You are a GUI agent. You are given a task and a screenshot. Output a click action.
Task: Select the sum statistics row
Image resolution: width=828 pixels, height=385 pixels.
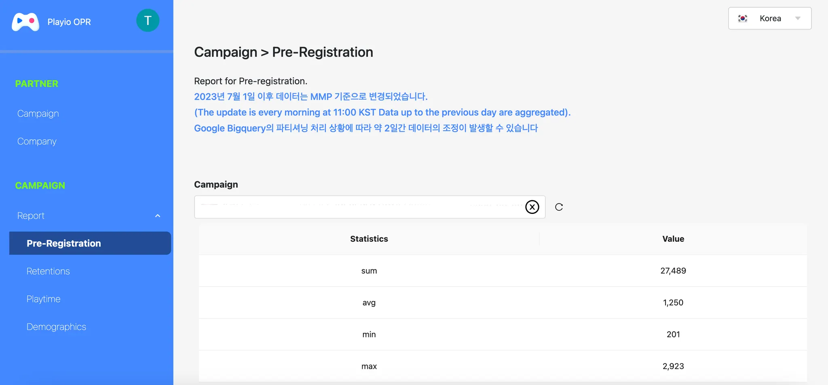point(369,271)
